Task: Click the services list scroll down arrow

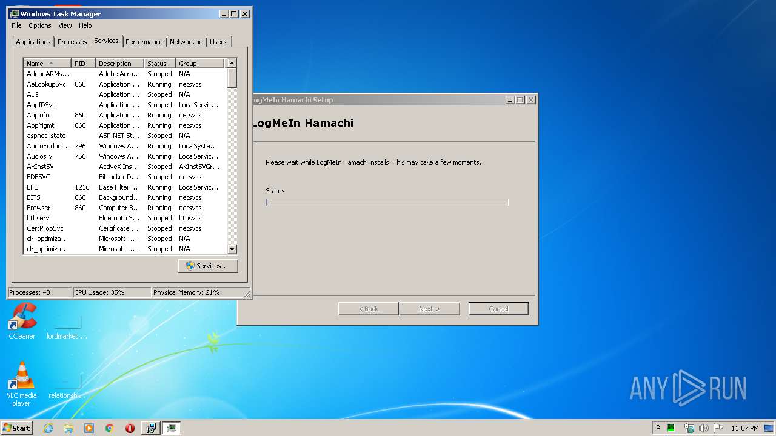Action: (232, 249)
